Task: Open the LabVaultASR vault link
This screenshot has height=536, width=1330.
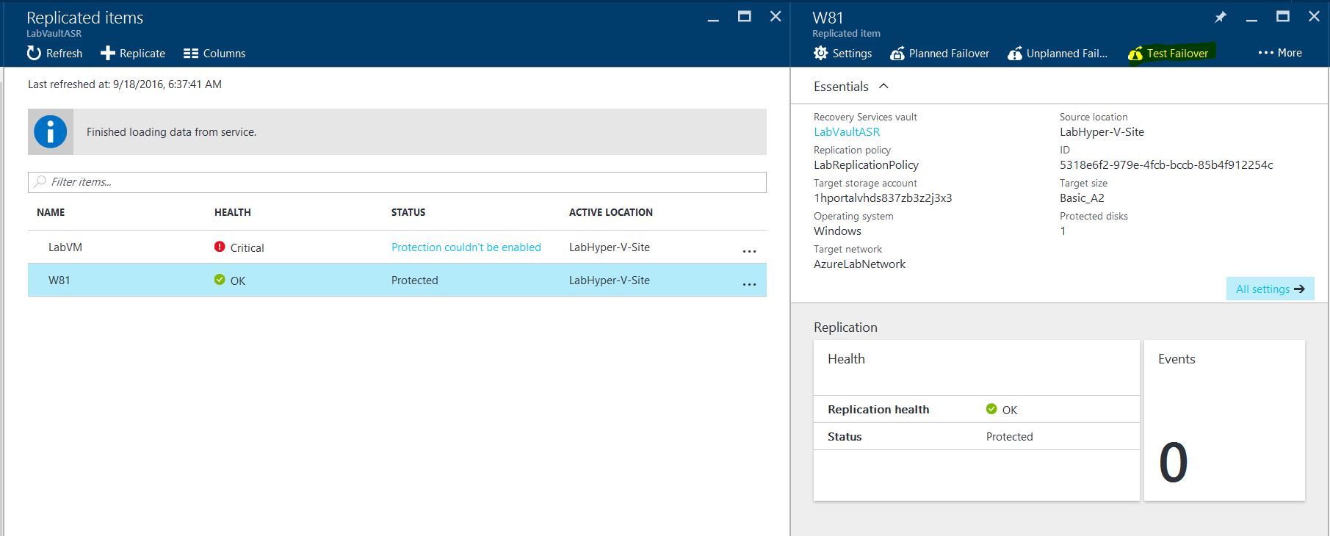Action: pyautogui.click(x=846, y=132)
